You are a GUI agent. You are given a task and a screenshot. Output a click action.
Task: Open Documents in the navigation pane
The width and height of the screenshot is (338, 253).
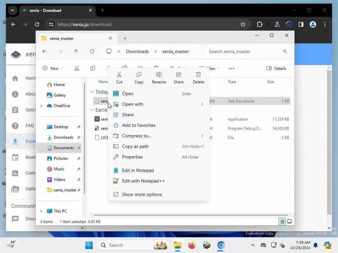click(x=59, y=148)
